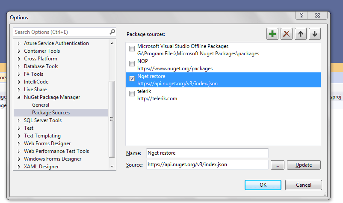Move selected source up with arrow icon
Viewport: 343px width, 203px height.
(x=301, y=34)
